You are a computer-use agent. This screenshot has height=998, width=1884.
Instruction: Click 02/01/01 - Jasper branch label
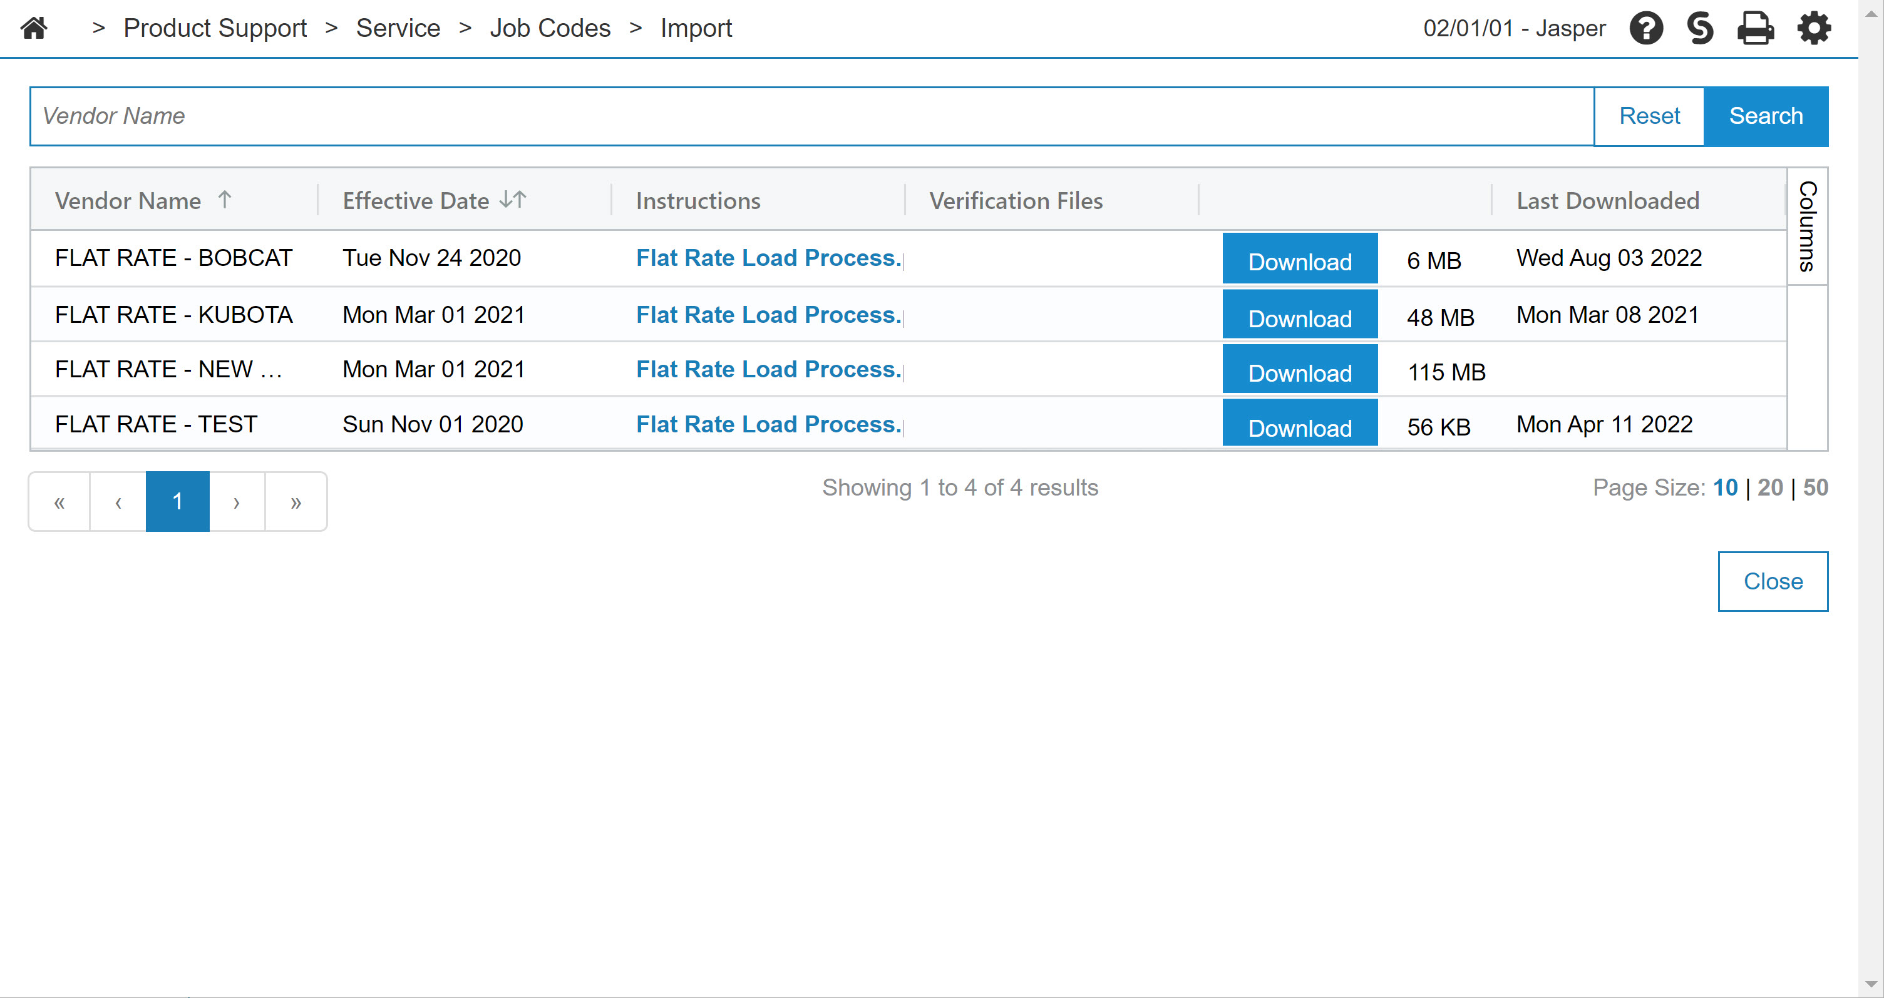[x=1514, y=28]
